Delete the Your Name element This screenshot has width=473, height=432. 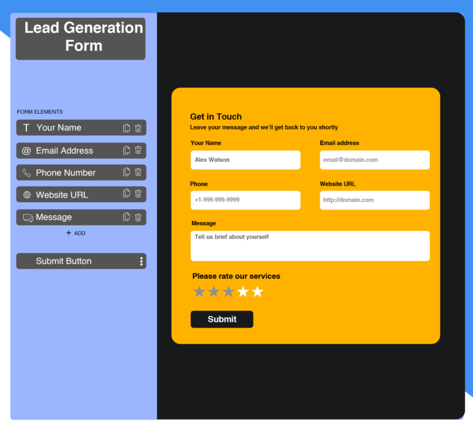pyautogui.click(x=138, y=128)
